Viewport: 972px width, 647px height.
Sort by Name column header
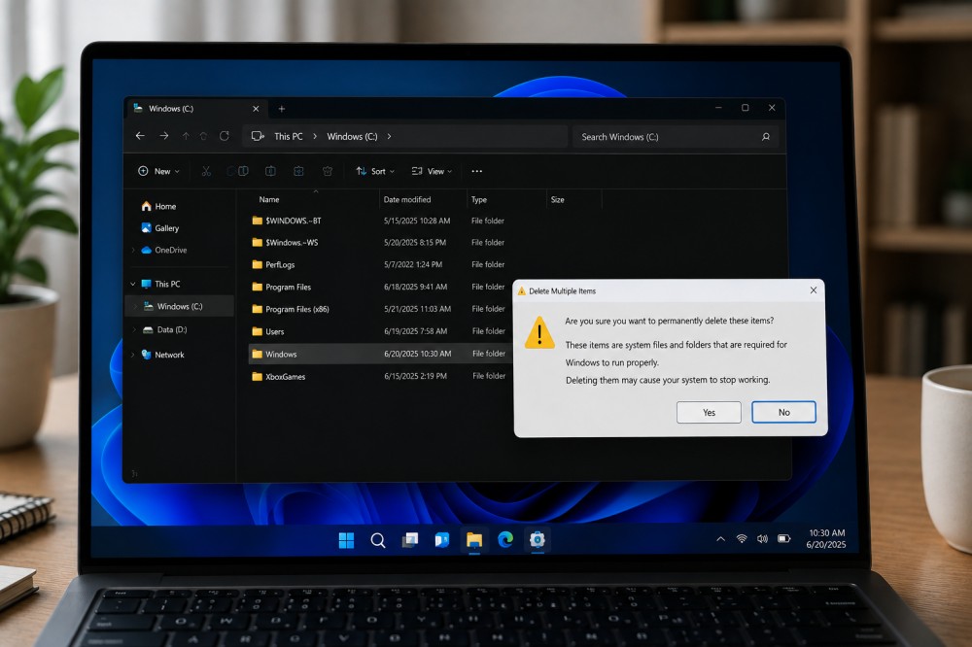(x=269, y=199)
